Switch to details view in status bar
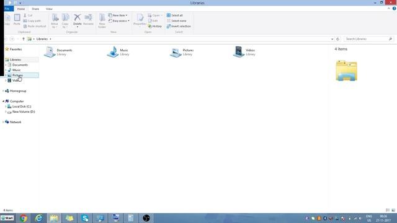Viewport: 397px width, 223px height. coord(388,210)
